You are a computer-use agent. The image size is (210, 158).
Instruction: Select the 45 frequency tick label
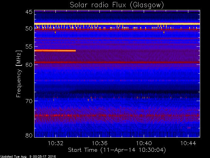pyautogui.click(x=29, y=12)
